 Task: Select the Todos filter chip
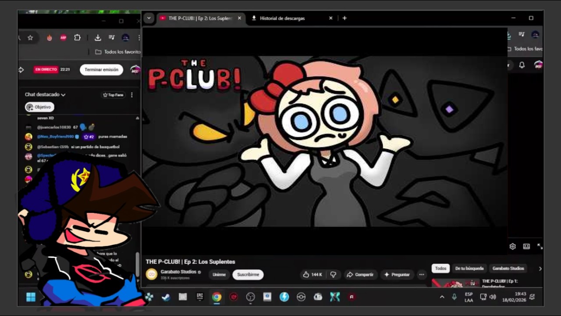pos(441,268)
